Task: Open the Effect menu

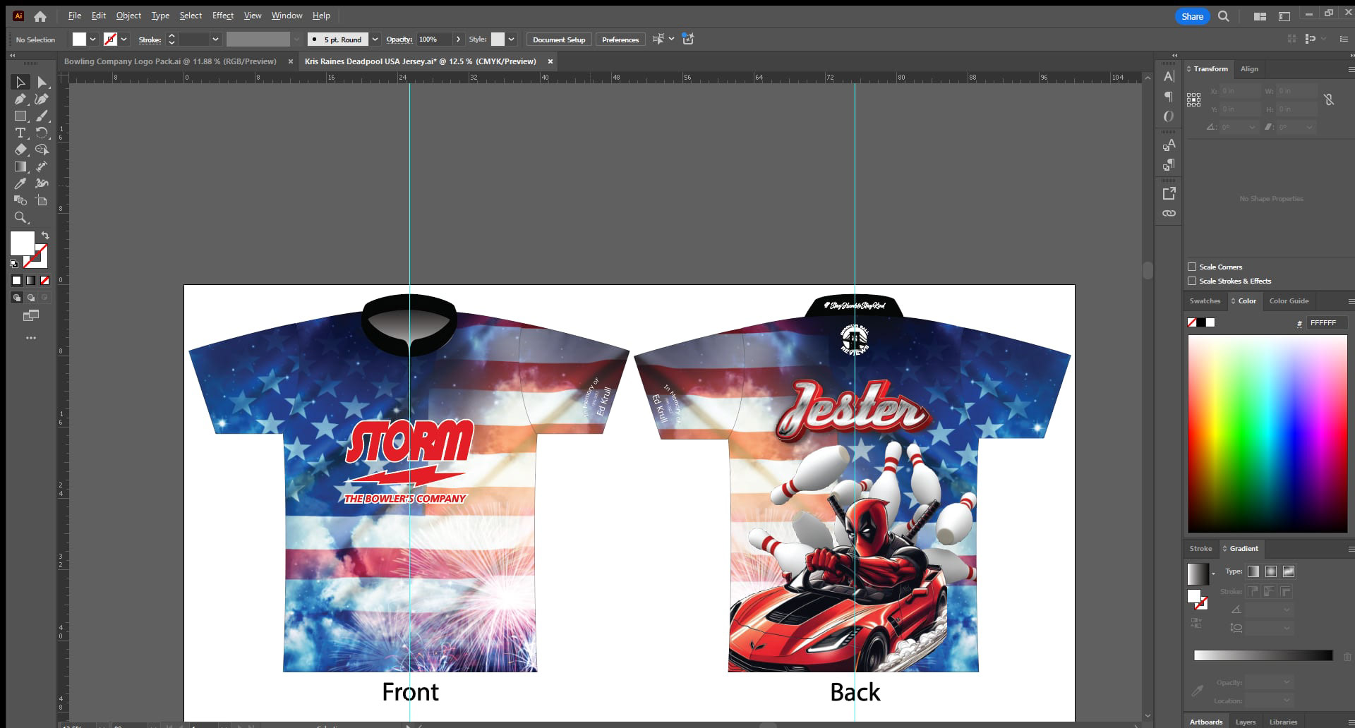Action: point(223,16)
